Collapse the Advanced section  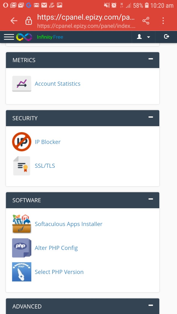[151, 305]
